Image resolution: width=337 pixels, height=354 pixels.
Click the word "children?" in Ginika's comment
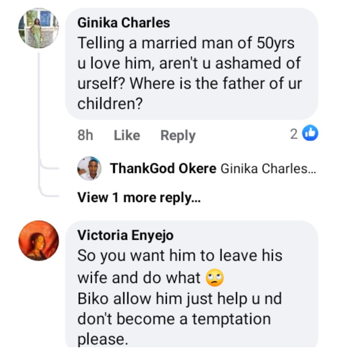110,103
